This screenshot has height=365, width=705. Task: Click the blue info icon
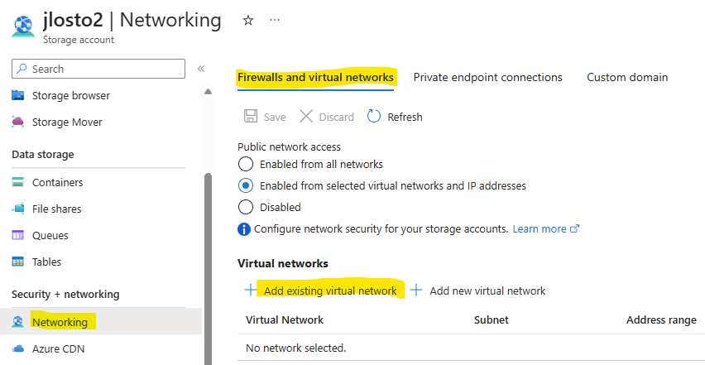point(244,229)
